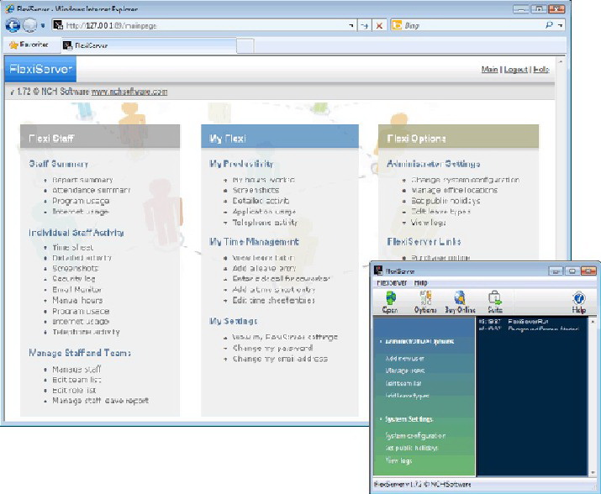Open Change my password link
This screenshot has width=601, height=494.
coord(272,349)
